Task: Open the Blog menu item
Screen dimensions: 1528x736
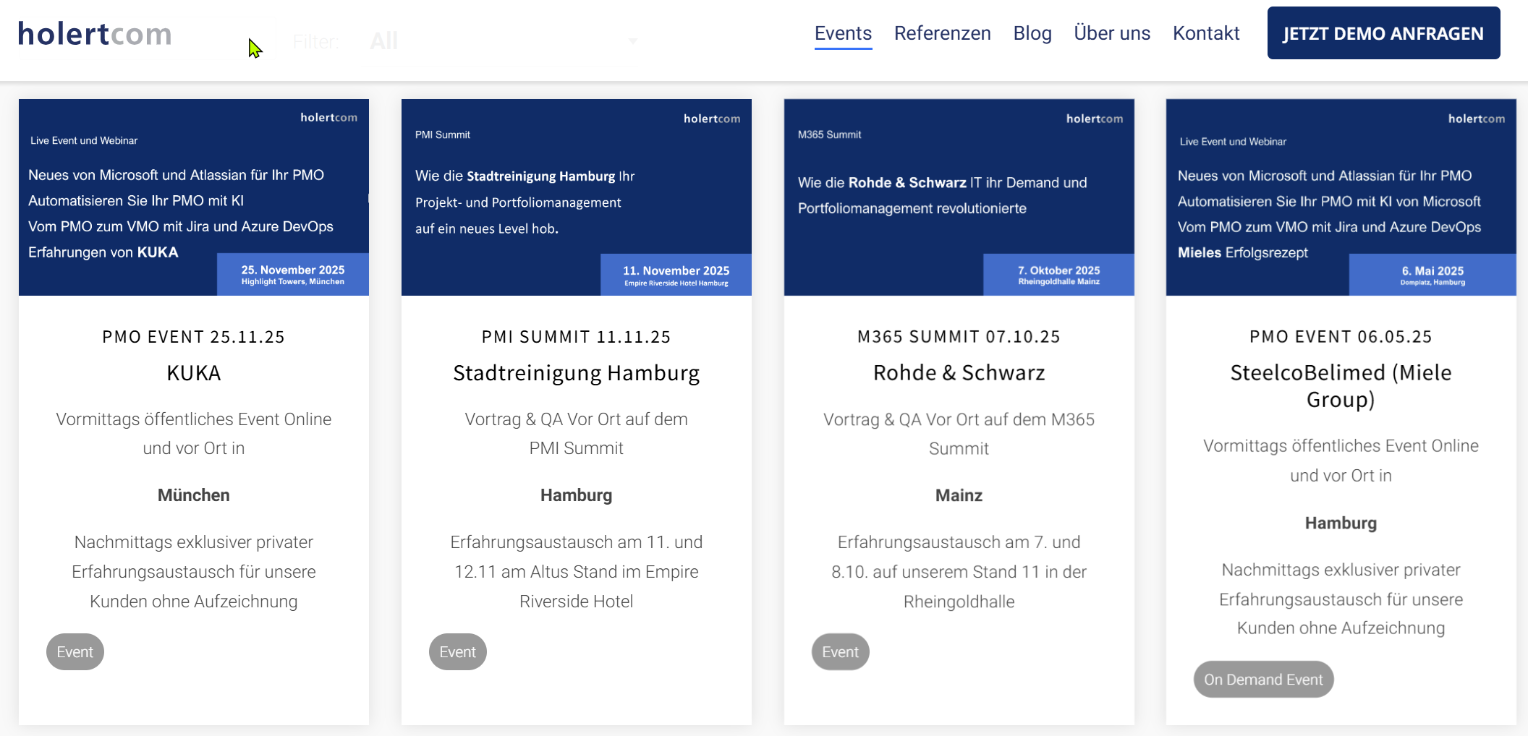Action: (1032, 33)
